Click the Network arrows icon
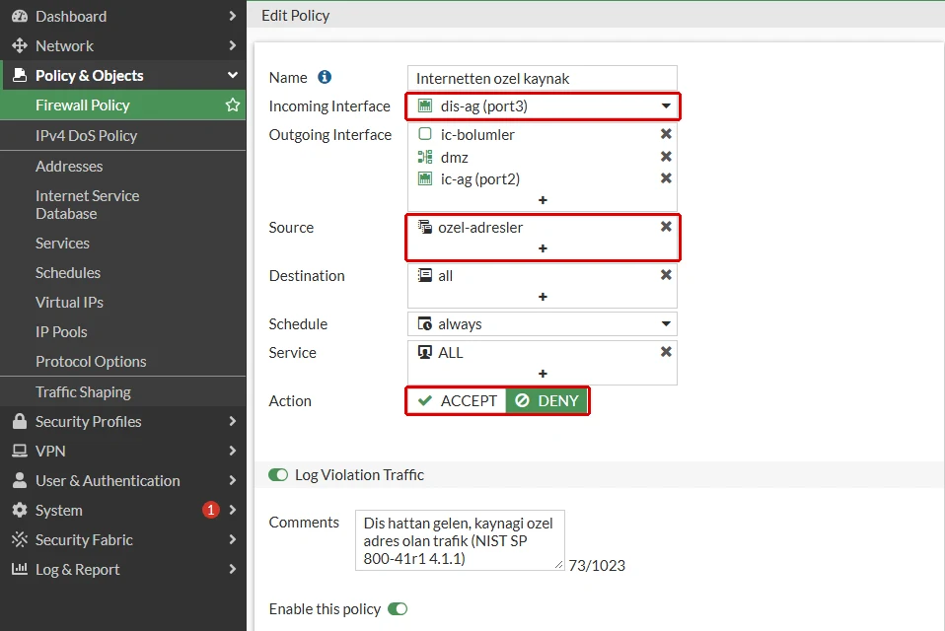 (20, 45)
